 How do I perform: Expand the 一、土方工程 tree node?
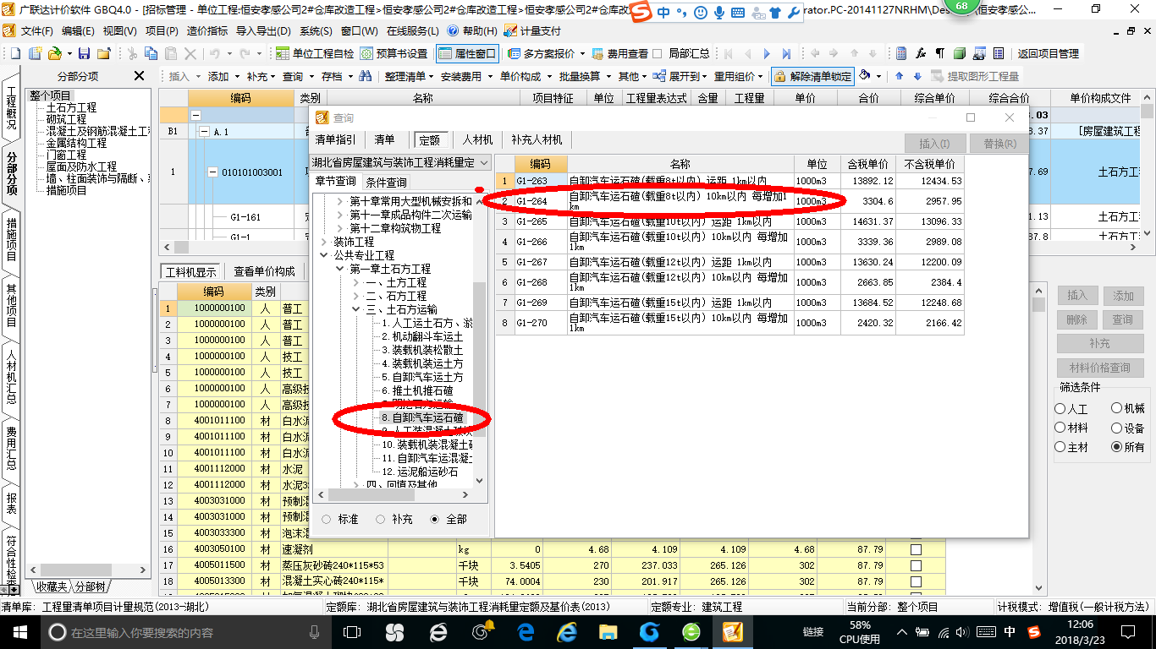pyautogui.click(x=356, y=282)
